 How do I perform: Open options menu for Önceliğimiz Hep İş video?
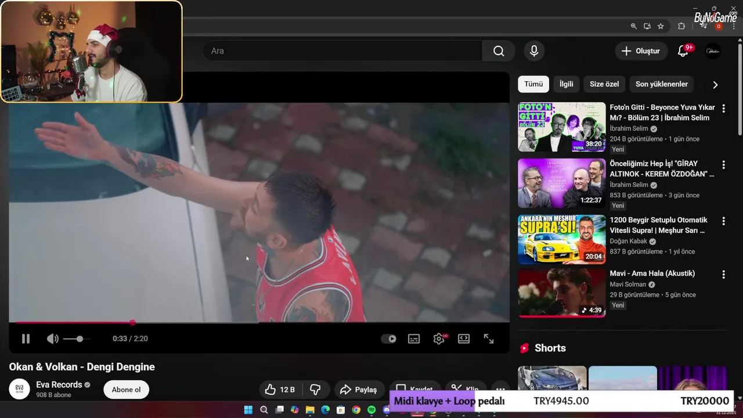click(x=723, y=165)
